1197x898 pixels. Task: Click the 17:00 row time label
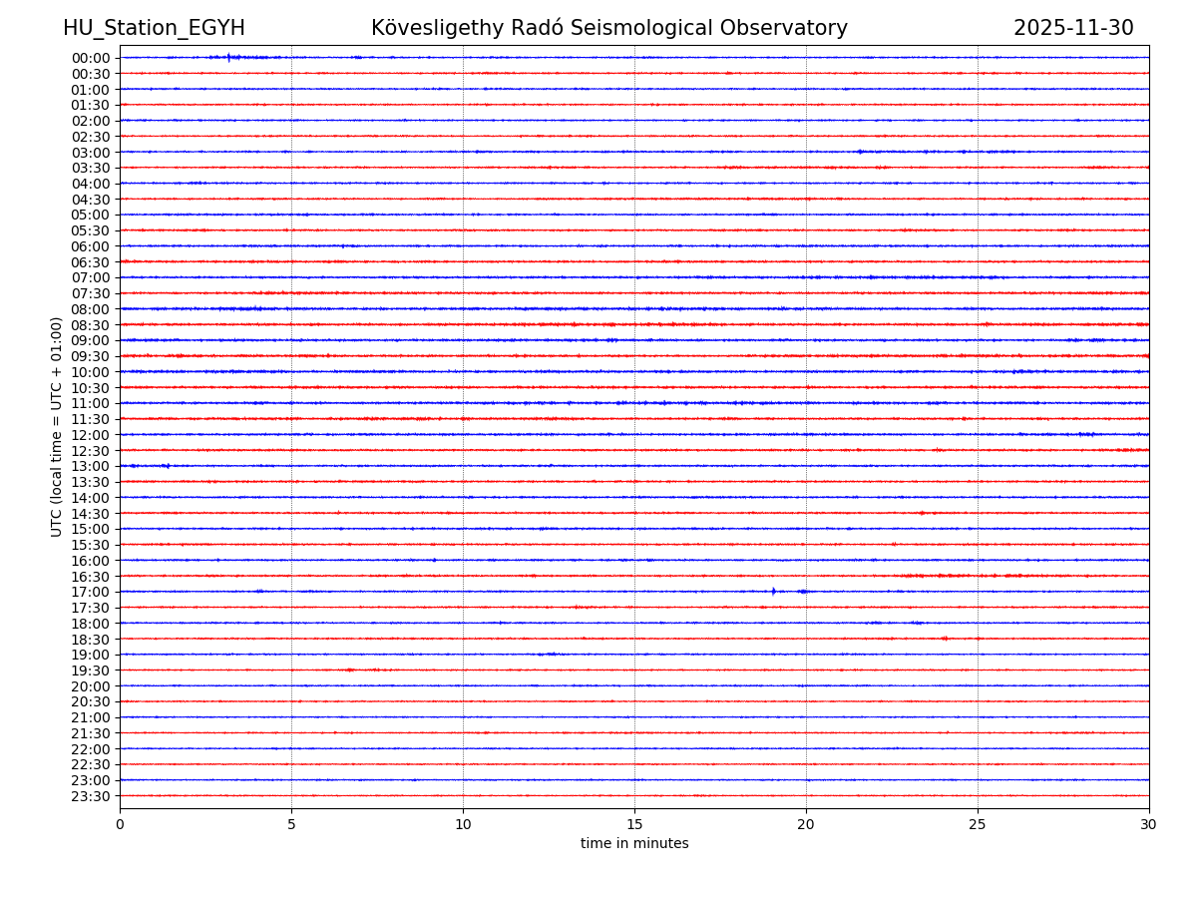pos(91,593)
